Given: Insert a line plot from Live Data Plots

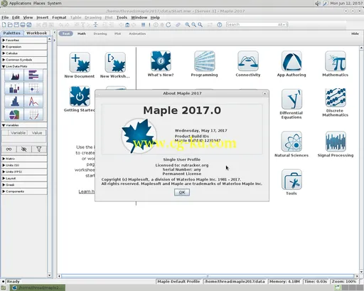Looking at the screenshot, I should coord(33,102).
